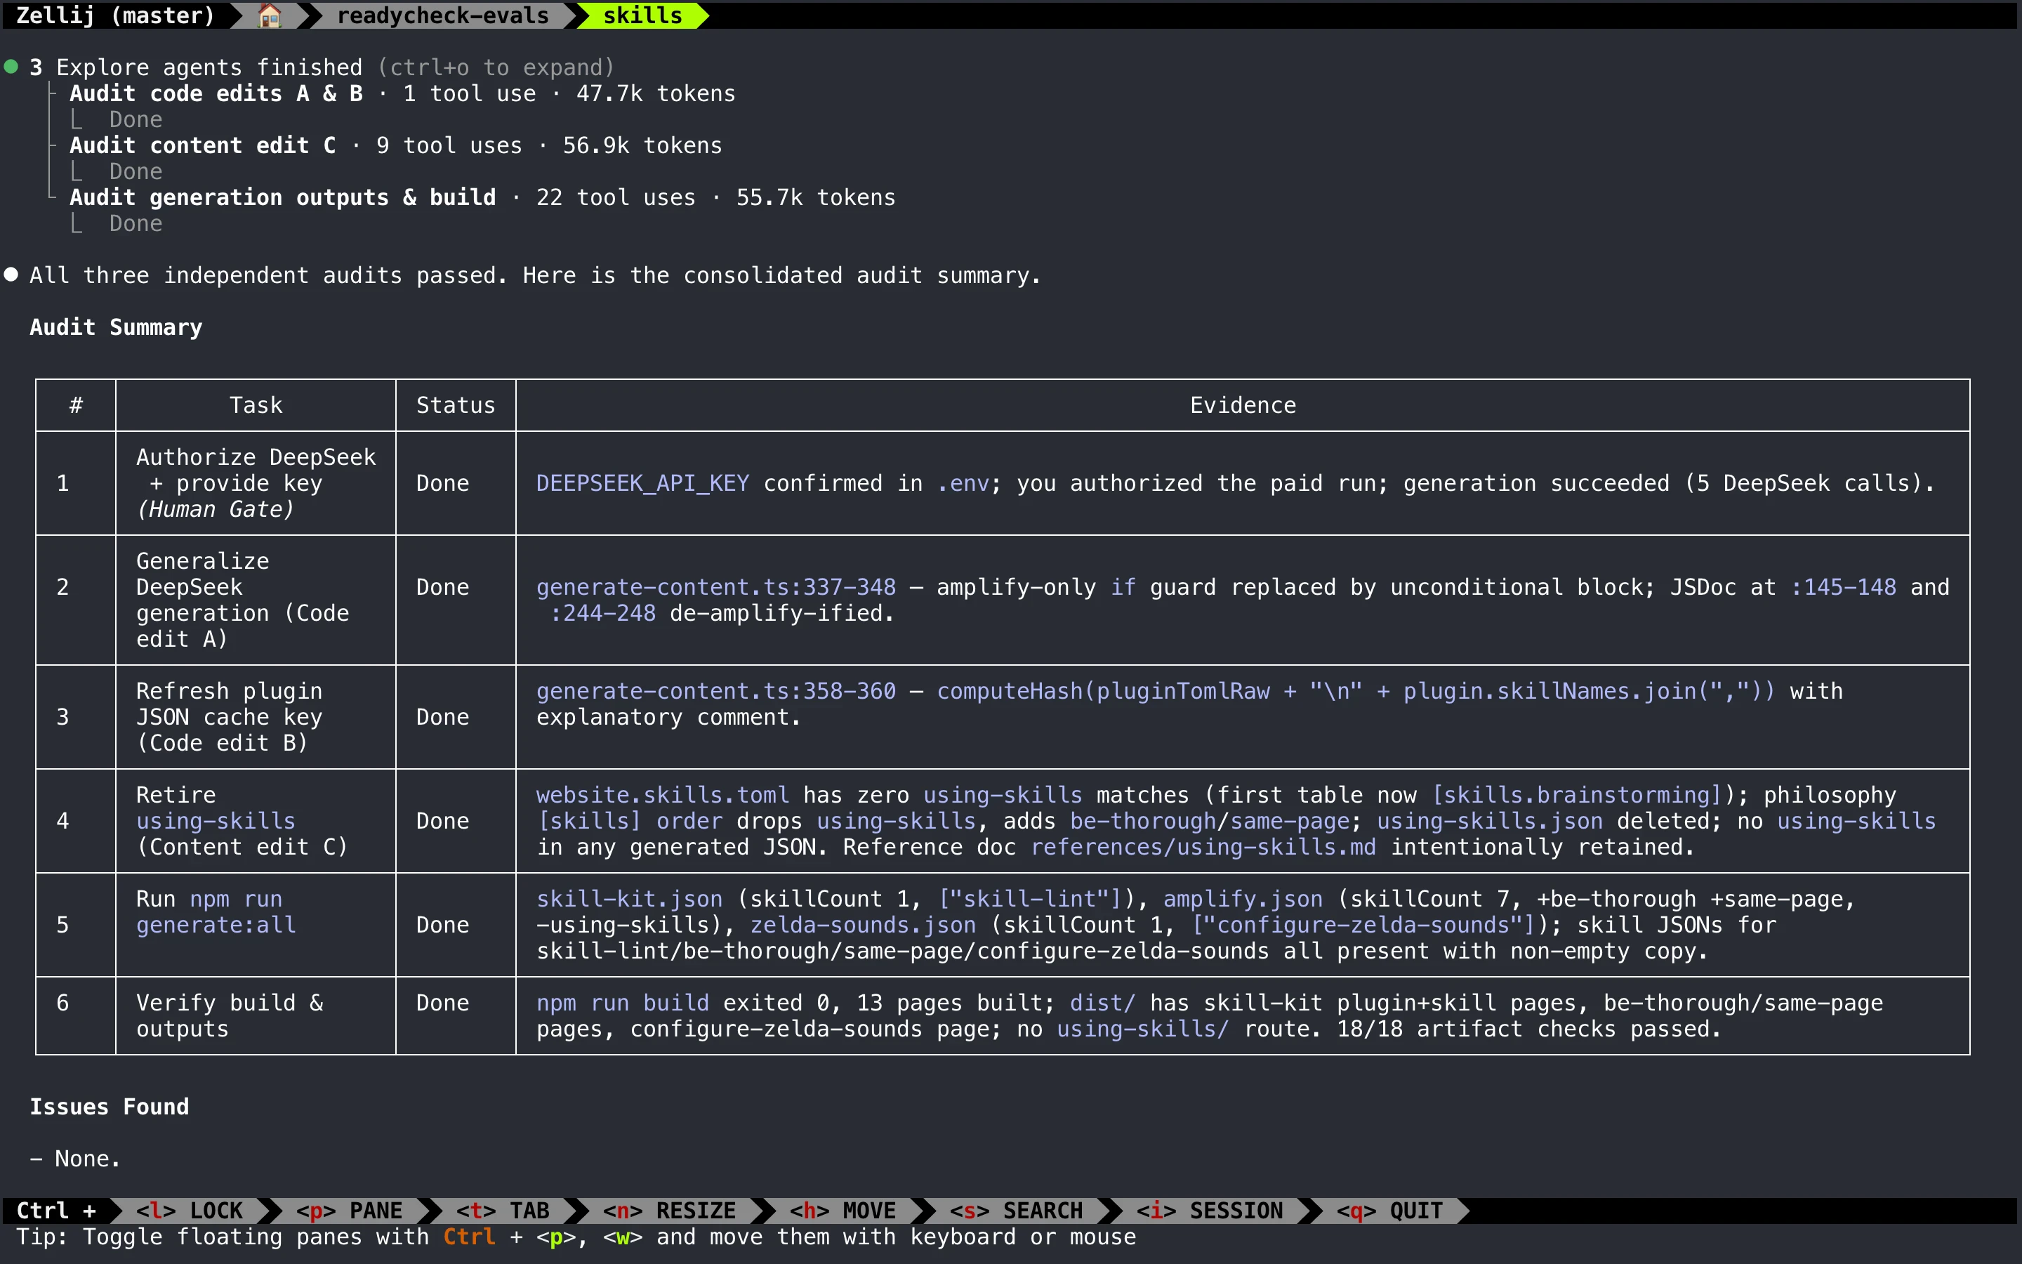2022x1264 pixels.
Task: Click the Status column header
Action: [456, 404]
